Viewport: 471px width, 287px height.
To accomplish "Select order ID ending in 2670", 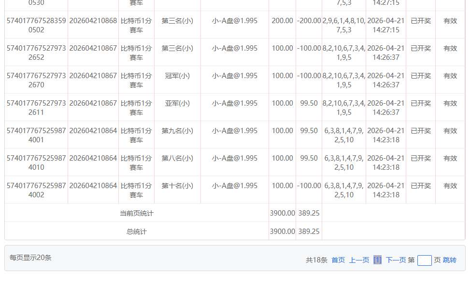I will point(36,80).
